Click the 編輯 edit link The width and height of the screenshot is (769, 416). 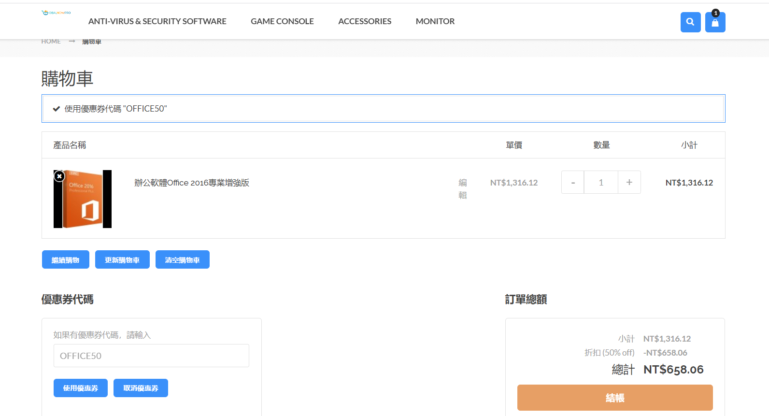tap(462, 189)
